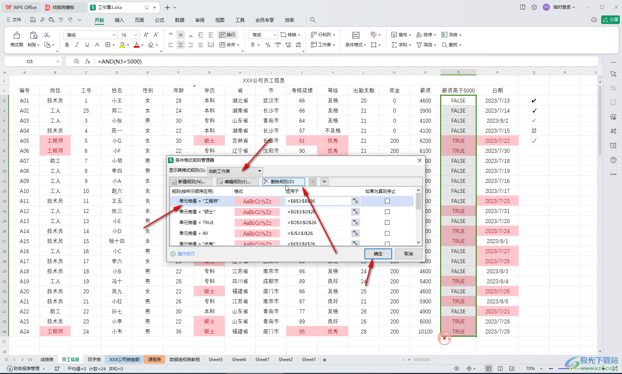Viewport: 622px width, 374px height.
Task: Click decrease font size icon
Action: [156, 35]
